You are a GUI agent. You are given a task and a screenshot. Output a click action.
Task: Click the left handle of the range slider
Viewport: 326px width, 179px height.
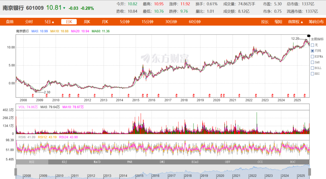pos(16,172)
